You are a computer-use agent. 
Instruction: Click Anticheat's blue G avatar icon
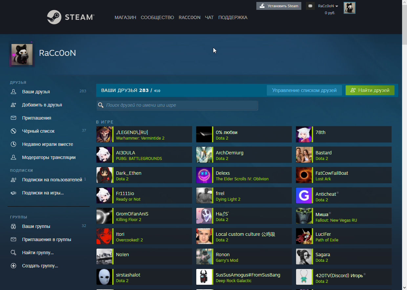pyautogui.click(x=304, y=195)
